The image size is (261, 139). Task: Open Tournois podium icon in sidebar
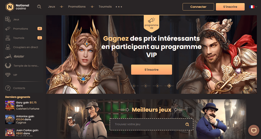click(8, 38)
